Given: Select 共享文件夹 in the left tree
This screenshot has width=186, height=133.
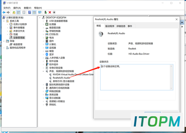Looking at the screenshot, I should (x=19, y=31).
